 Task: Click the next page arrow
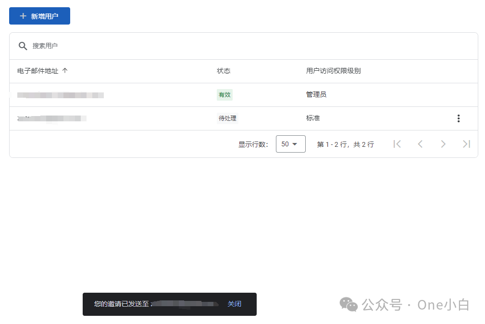pyautogui.click(x=443, y=143)
